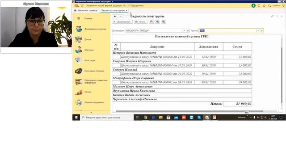Open the Отчеты chart icon
Screen dimensions: 286x161
tap(79, 92)
